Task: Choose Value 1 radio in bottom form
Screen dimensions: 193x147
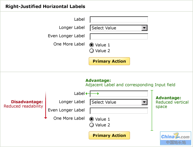Action: pyautogui.click(x=92, y=119)
